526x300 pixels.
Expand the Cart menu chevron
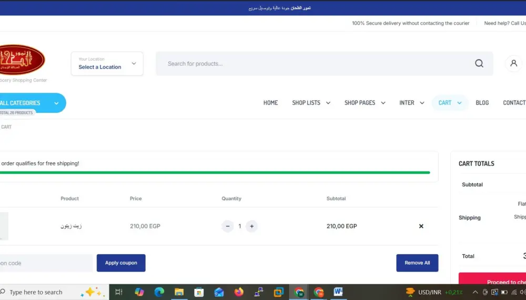[x=459, y=103]
